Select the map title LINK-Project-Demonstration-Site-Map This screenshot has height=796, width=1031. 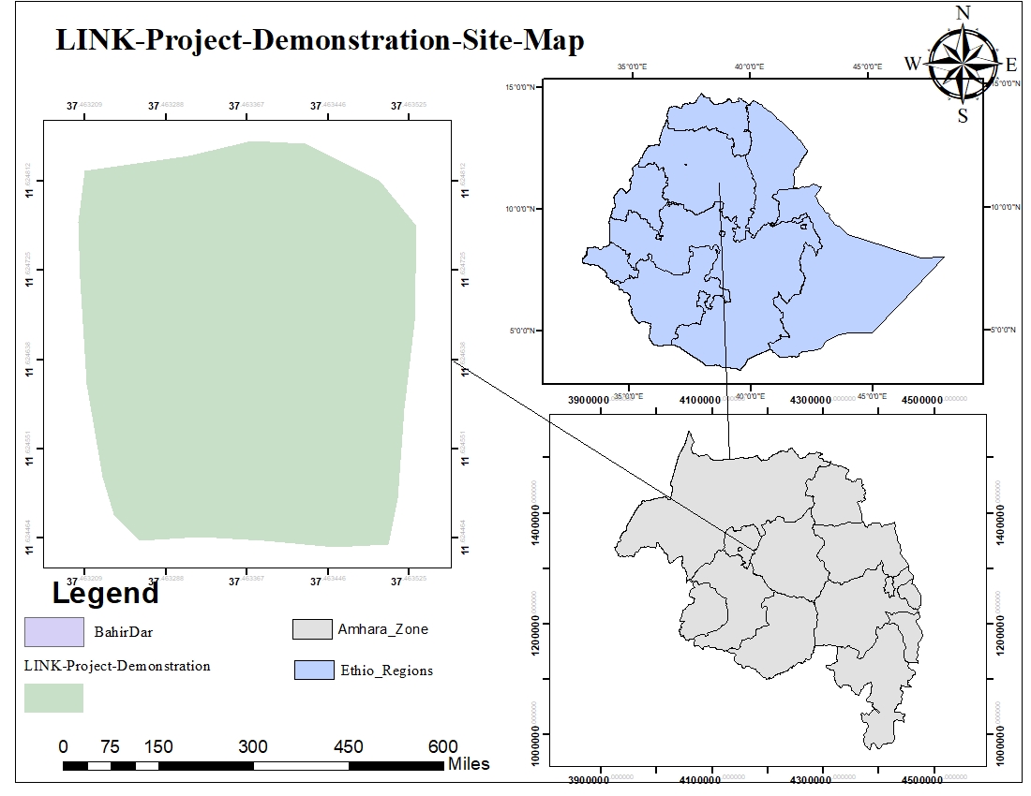point(319,40)
